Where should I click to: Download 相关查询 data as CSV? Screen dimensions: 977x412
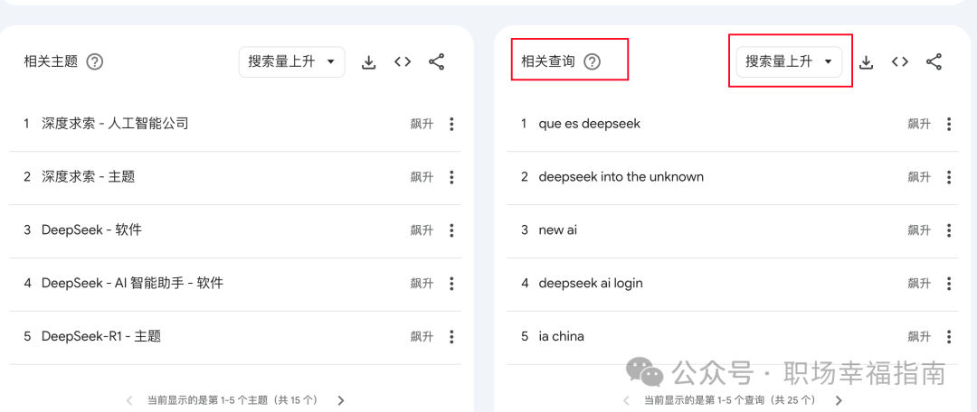pos(866,61)
